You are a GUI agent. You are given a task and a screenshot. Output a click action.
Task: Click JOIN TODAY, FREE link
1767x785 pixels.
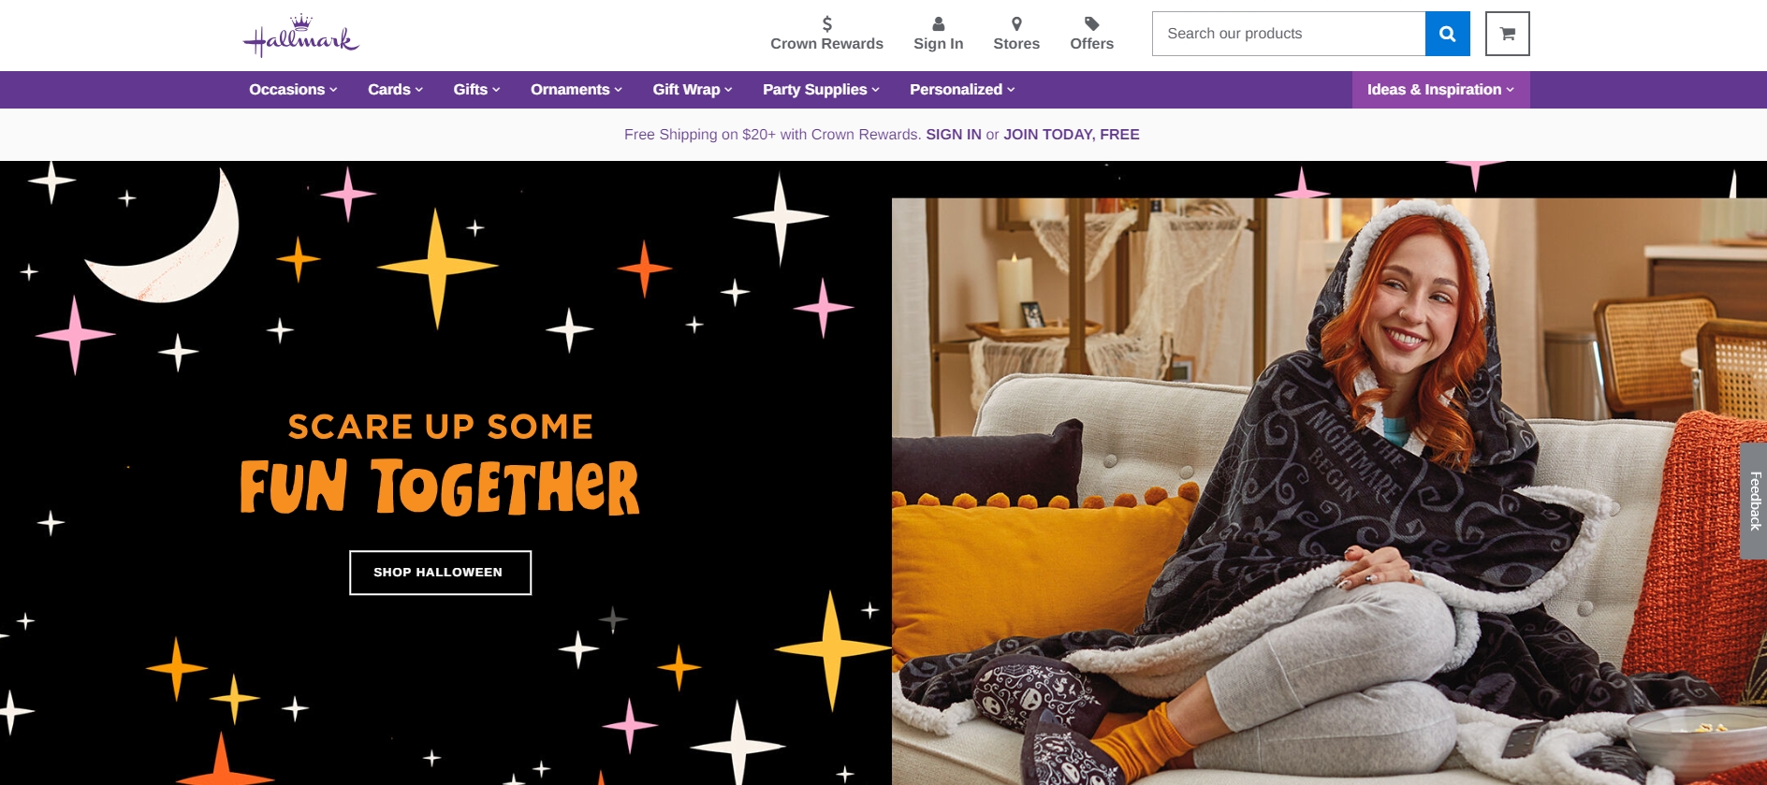(x=1072, y=135)
